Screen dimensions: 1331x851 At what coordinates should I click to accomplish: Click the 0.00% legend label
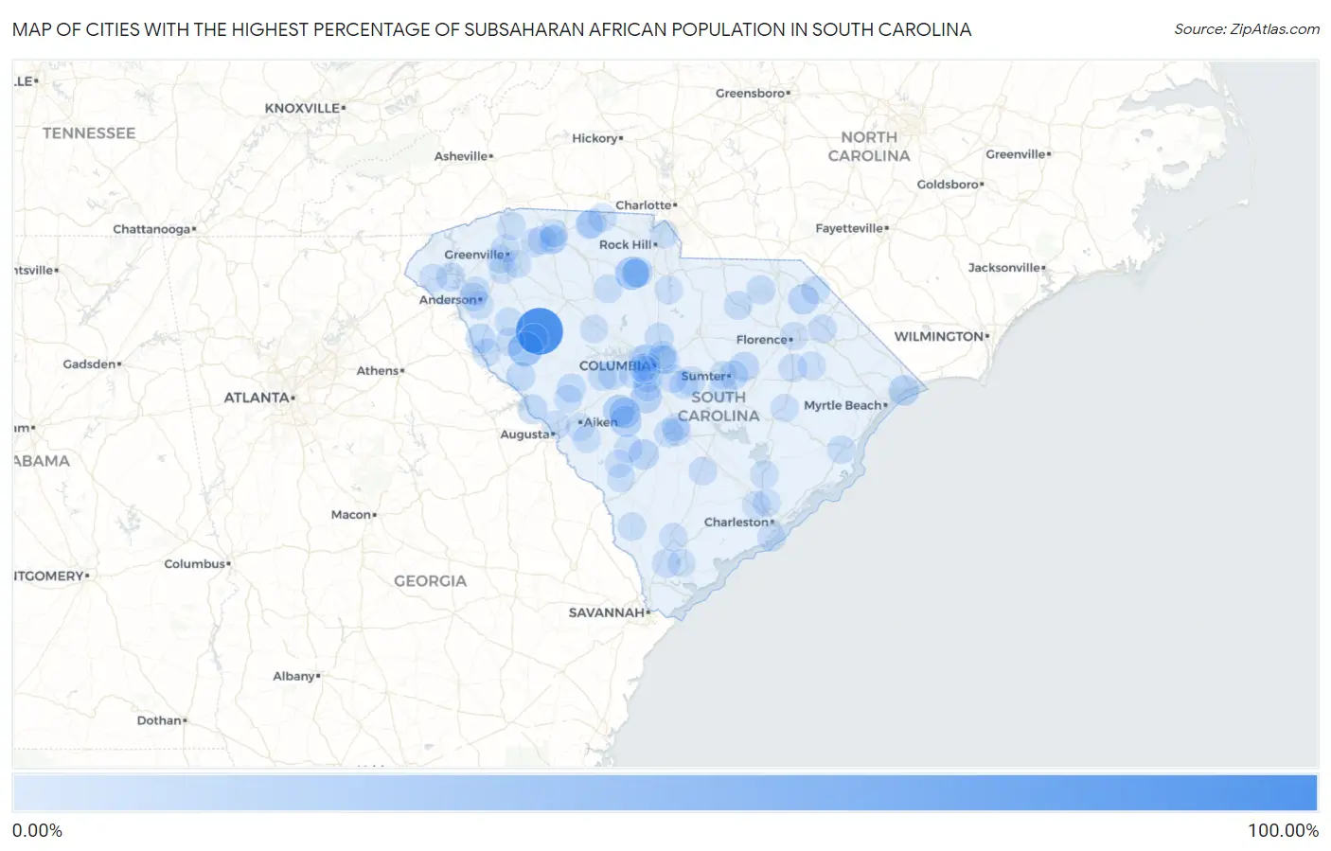[37, 831]
